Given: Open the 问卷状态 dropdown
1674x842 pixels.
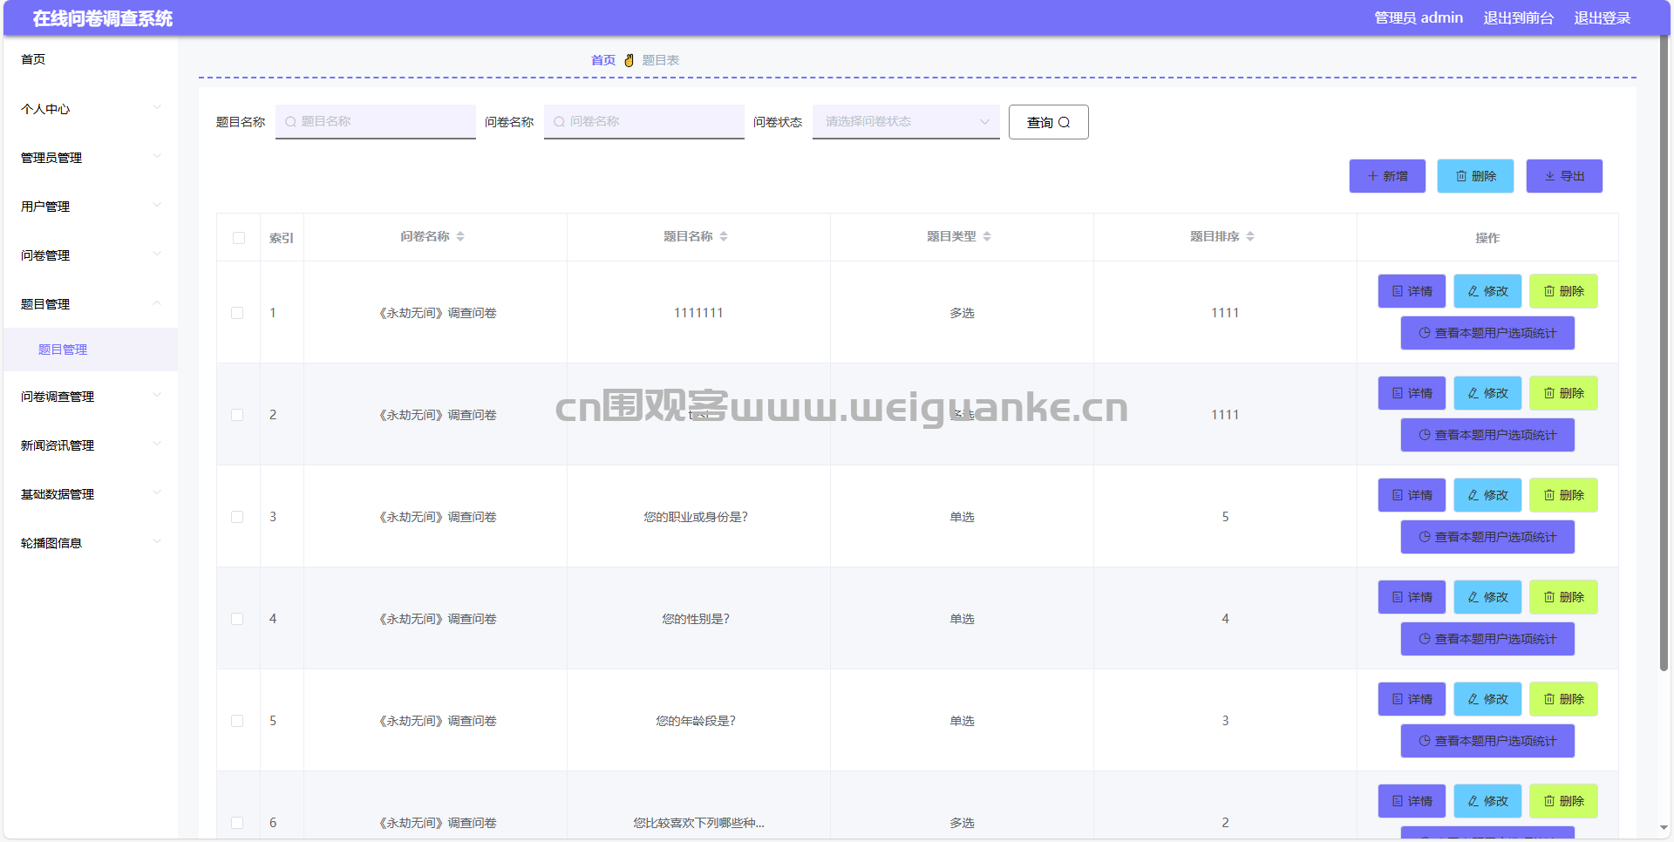Looking at the screenshot, I should point(906,122).
